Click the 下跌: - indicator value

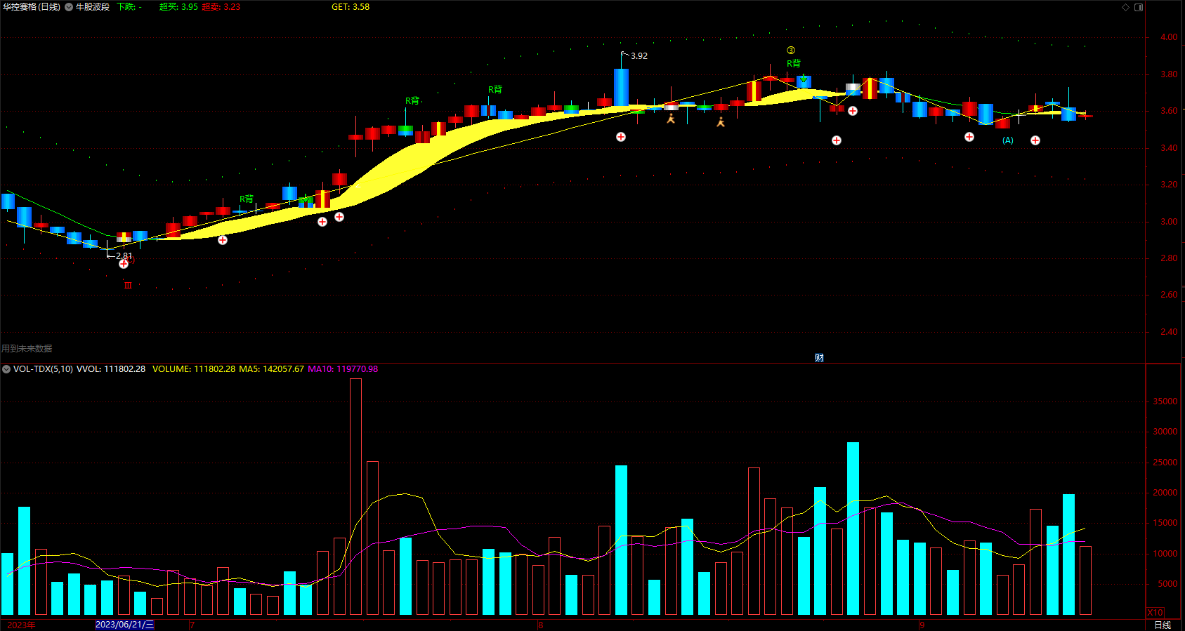[x=129, y=7]
